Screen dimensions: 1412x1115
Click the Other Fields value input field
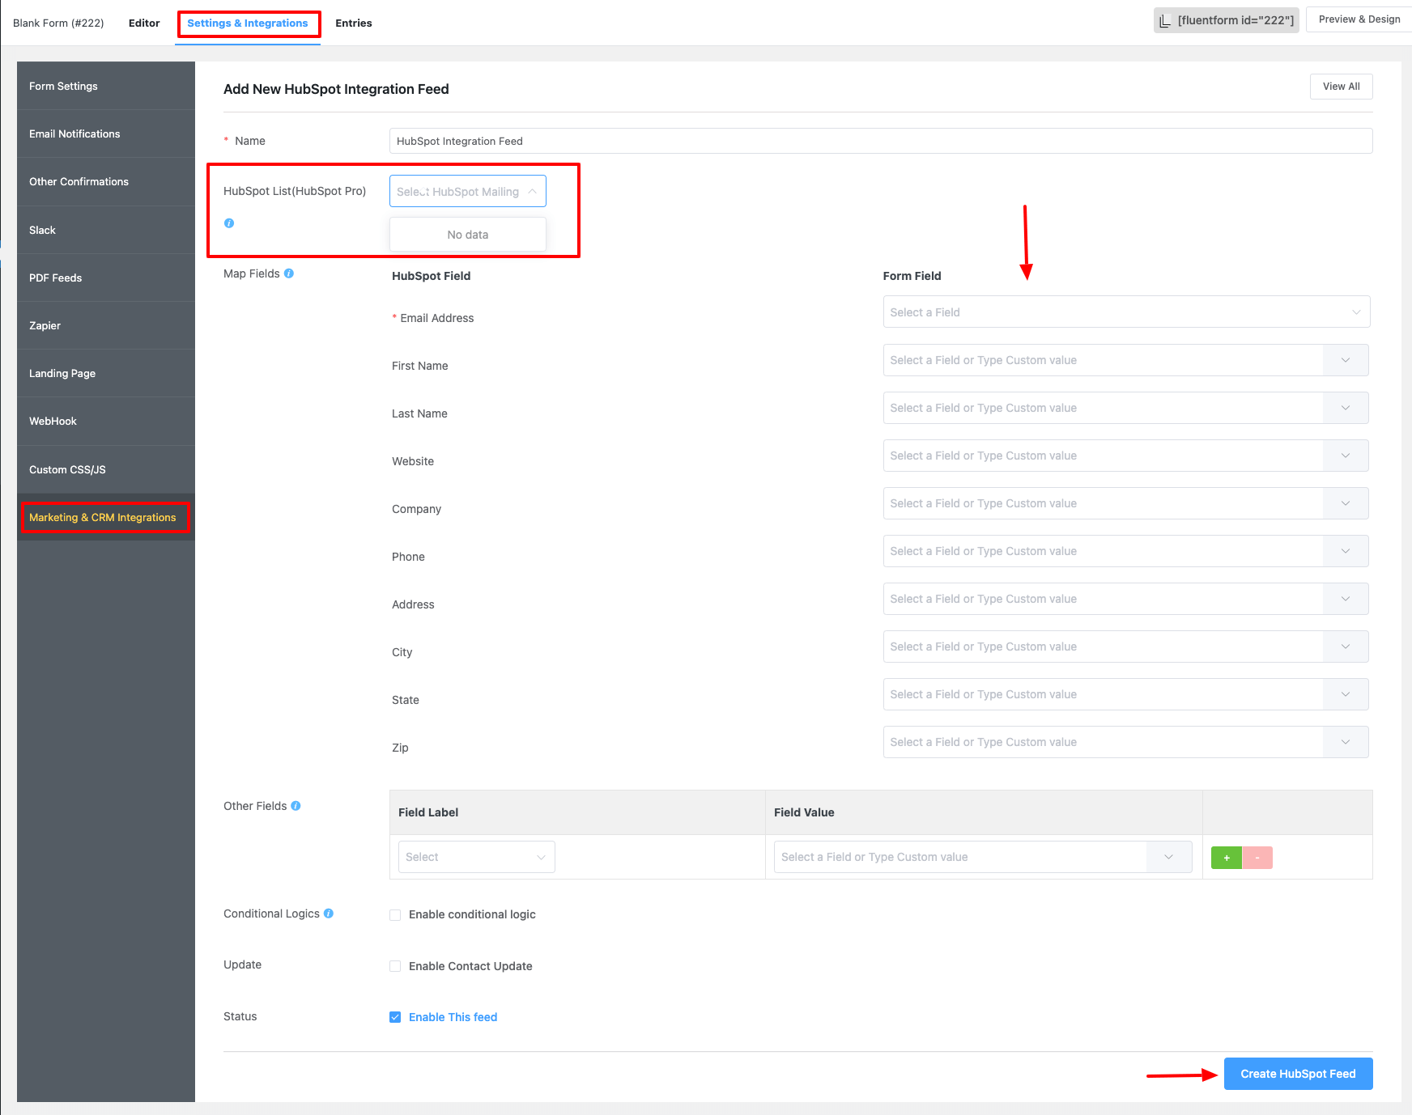click(x=960, y=857)
